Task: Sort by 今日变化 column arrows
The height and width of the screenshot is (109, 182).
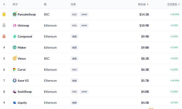Action: [x=179, y=5]
